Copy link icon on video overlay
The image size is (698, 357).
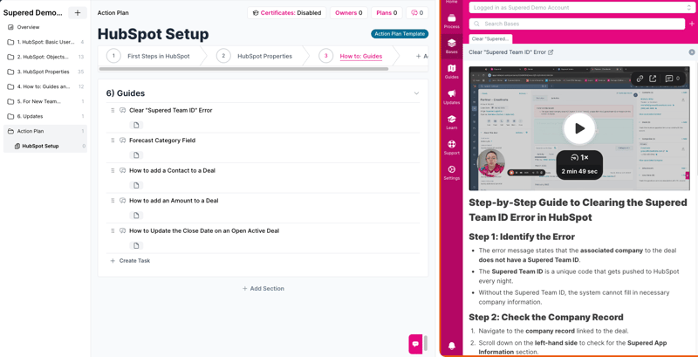(x=640, y=79)
